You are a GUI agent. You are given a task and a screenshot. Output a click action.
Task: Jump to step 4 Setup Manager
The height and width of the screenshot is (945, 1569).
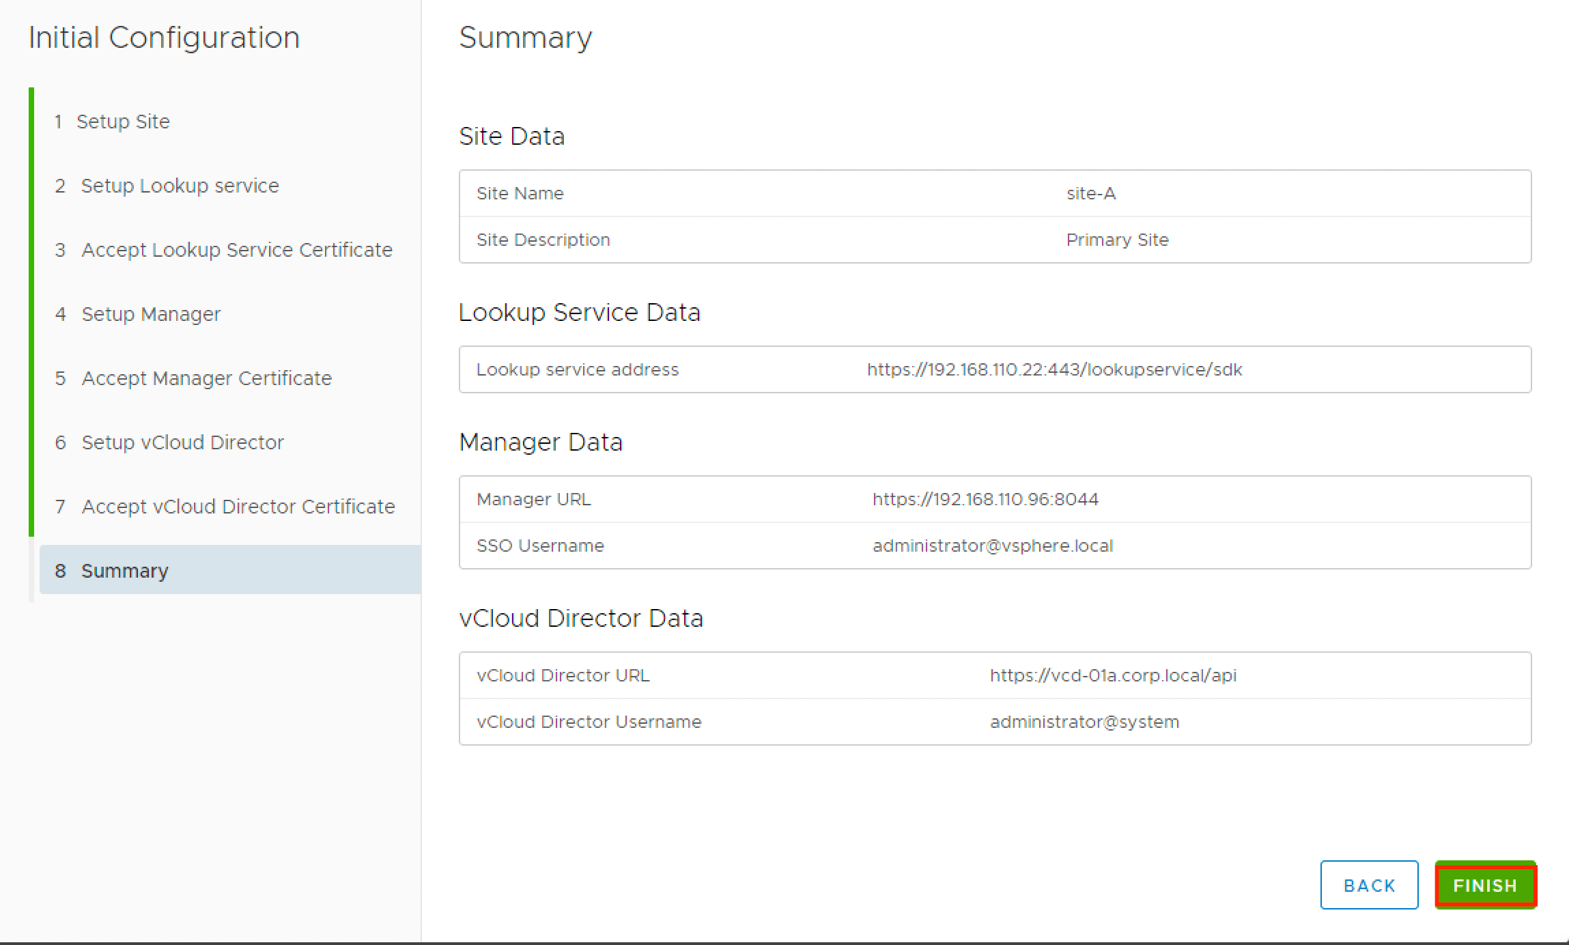(151, 314)
